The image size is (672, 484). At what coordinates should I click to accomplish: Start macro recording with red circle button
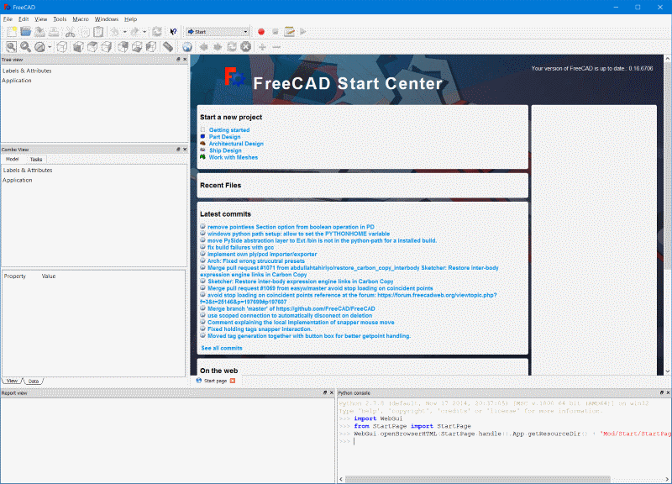pos(261,32)
